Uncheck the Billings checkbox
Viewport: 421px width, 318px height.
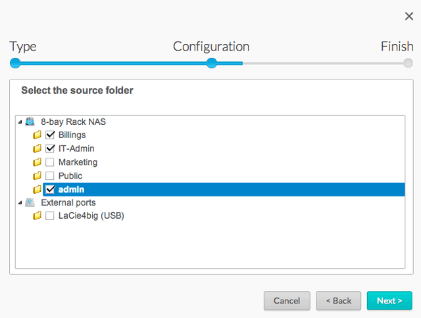50,135
